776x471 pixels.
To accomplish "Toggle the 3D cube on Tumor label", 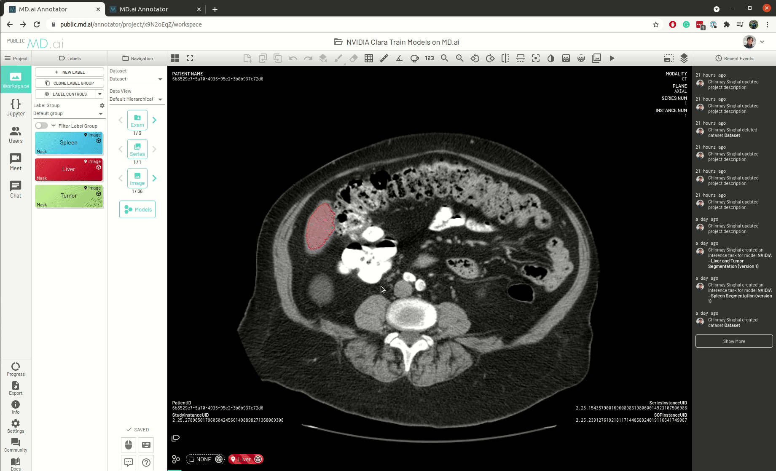I will pos(99,194).
